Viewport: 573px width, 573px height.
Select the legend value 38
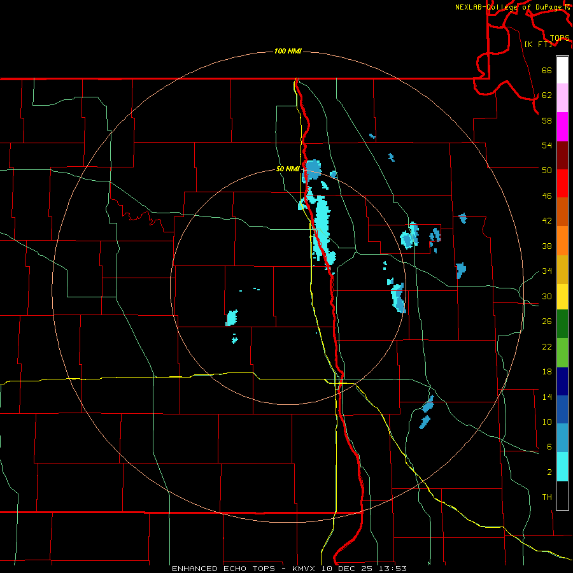[x=547, y=246]
